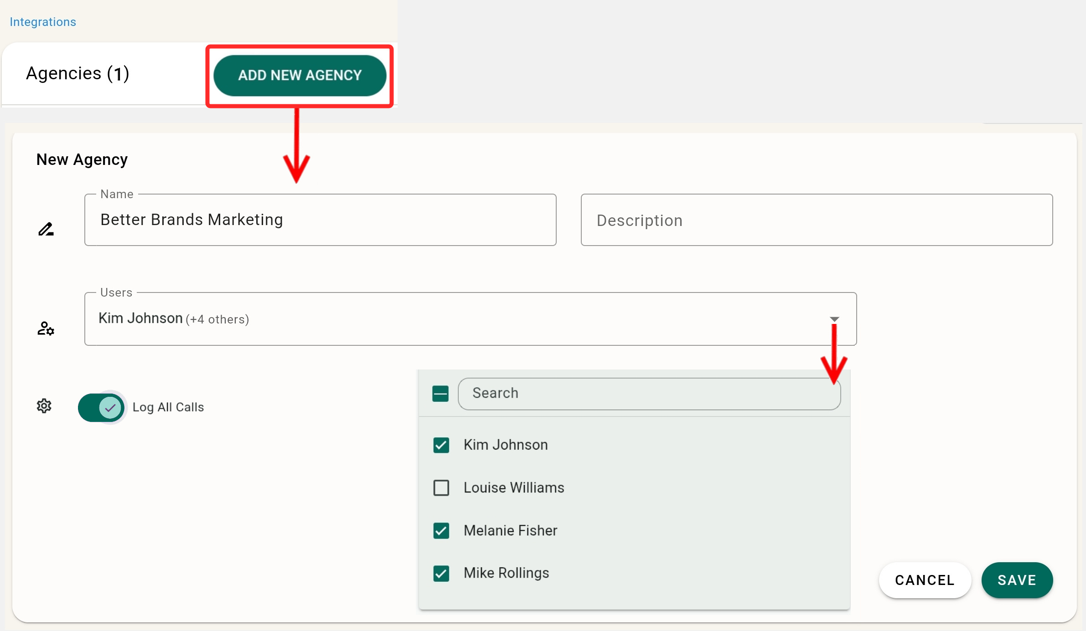Click the Users field showing Kim Johnson
The image size is (1086, 631).
[x=456, y=319]
